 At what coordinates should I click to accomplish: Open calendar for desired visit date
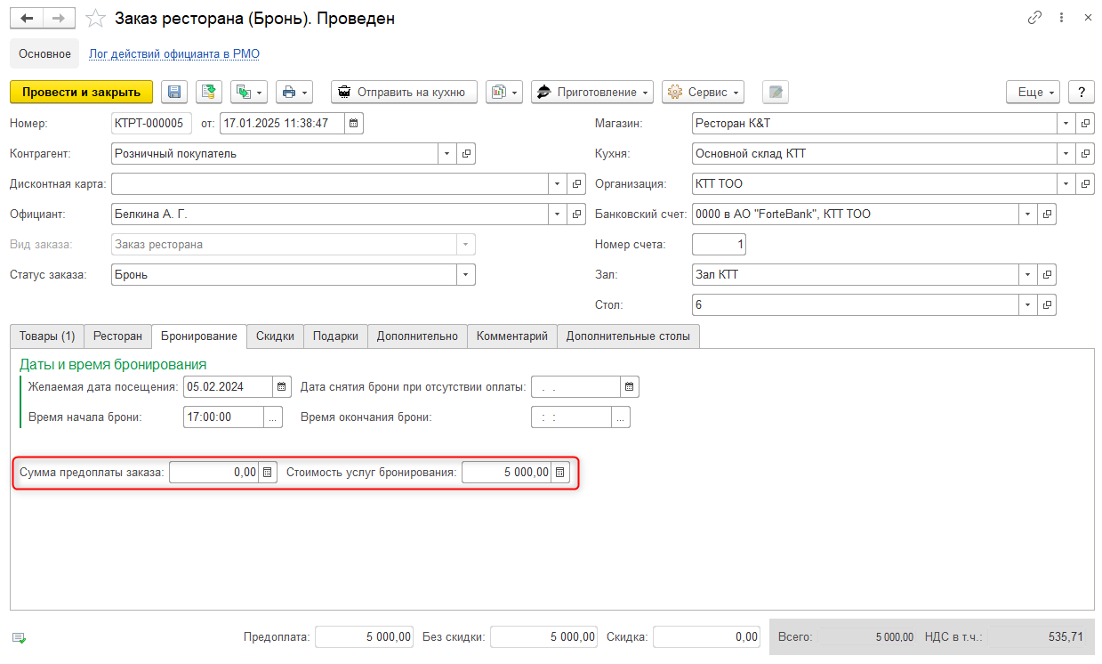point(282,386)
